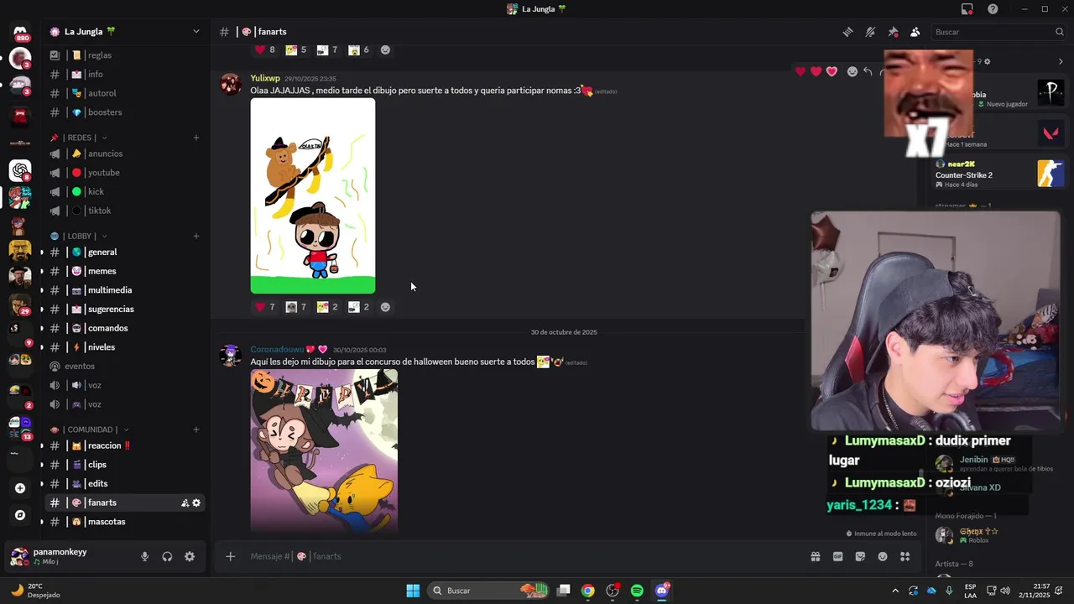Toggle microphone mute in user panel

pos(144,556)
